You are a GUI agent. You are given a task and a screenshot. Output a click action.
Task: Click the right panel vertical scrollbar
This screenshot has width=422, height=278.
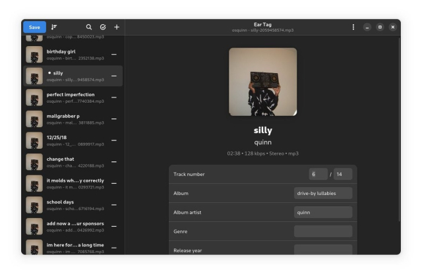399,129
